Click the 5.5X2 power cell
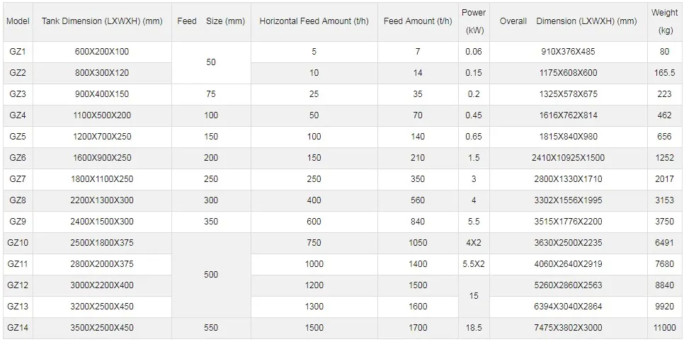The width and height of the screenshot is (684, 342). [x=474, y=264]
